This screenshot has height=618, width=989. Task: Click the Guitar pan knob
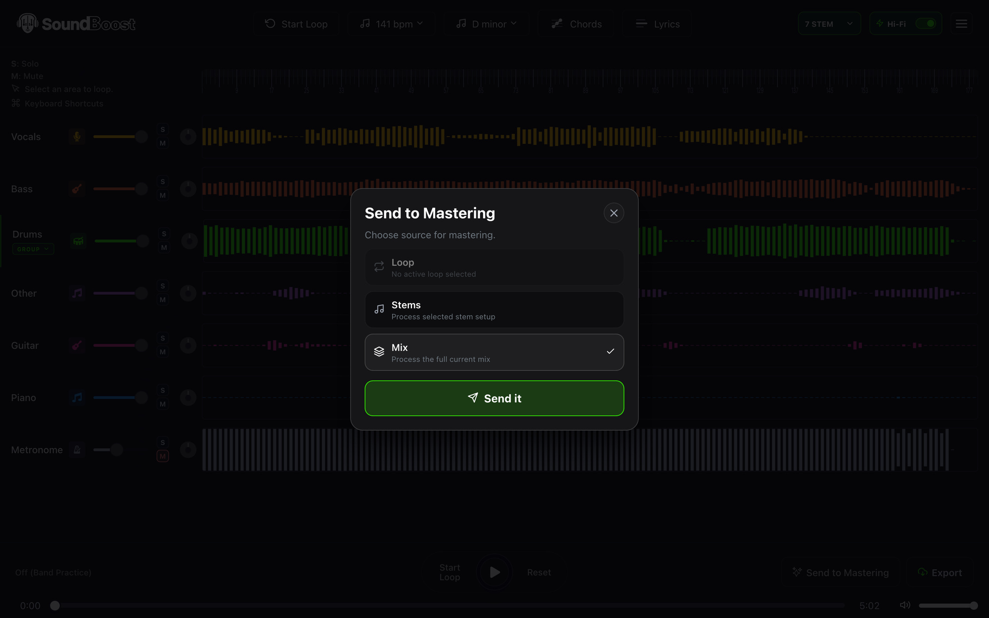(188, 345)
